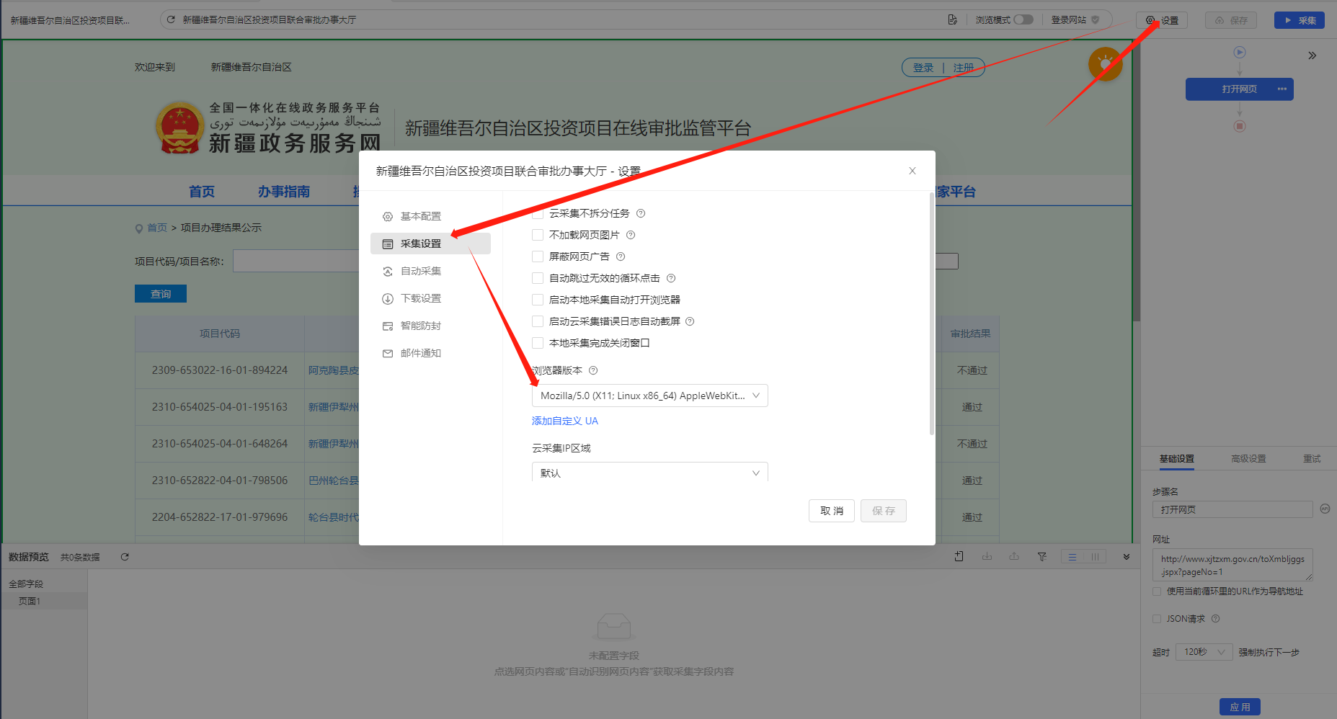This screenshot has height=719, width=1337.
Task: Open the data filter funnel icon
Action: pos(1041,557)
